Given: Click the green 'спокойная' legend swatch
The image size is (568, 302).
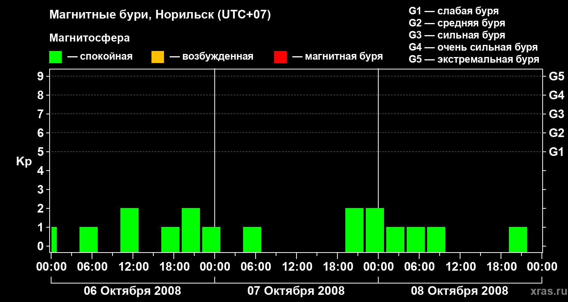Looking at the screenshot, I should (x=56, y=57).
